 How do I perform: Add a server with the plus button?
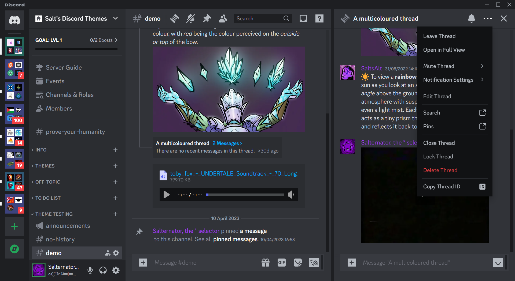click(x=14, y=226)
